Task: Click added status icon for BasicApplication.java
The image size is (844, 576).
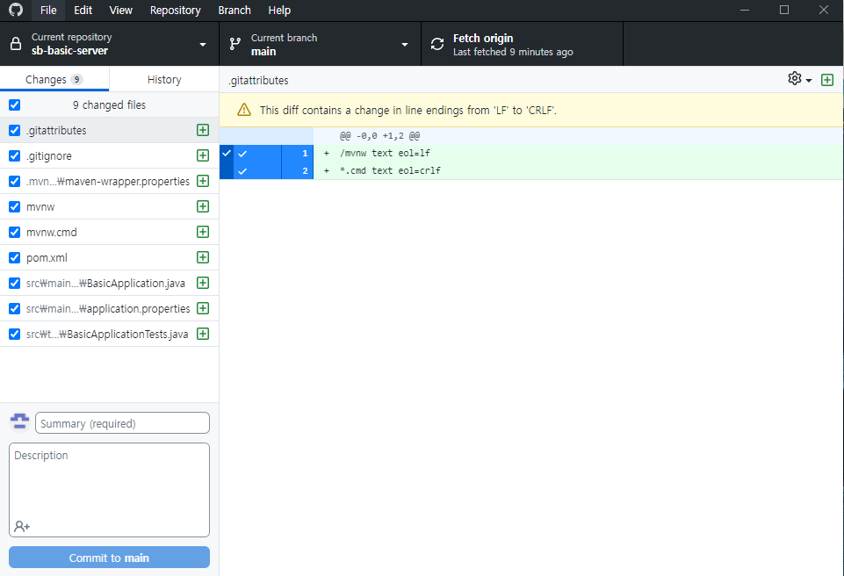Action: pyautogui.click(x=203, y=283)
